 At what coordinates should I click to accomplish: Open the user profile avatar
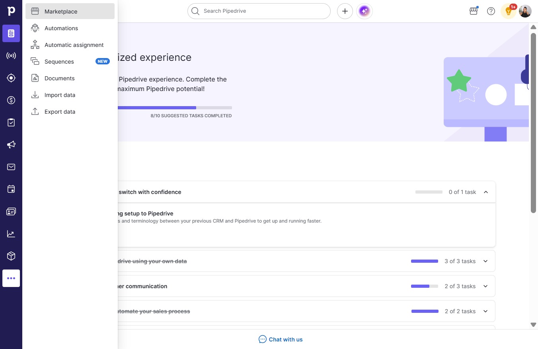(x=525, y=11)
